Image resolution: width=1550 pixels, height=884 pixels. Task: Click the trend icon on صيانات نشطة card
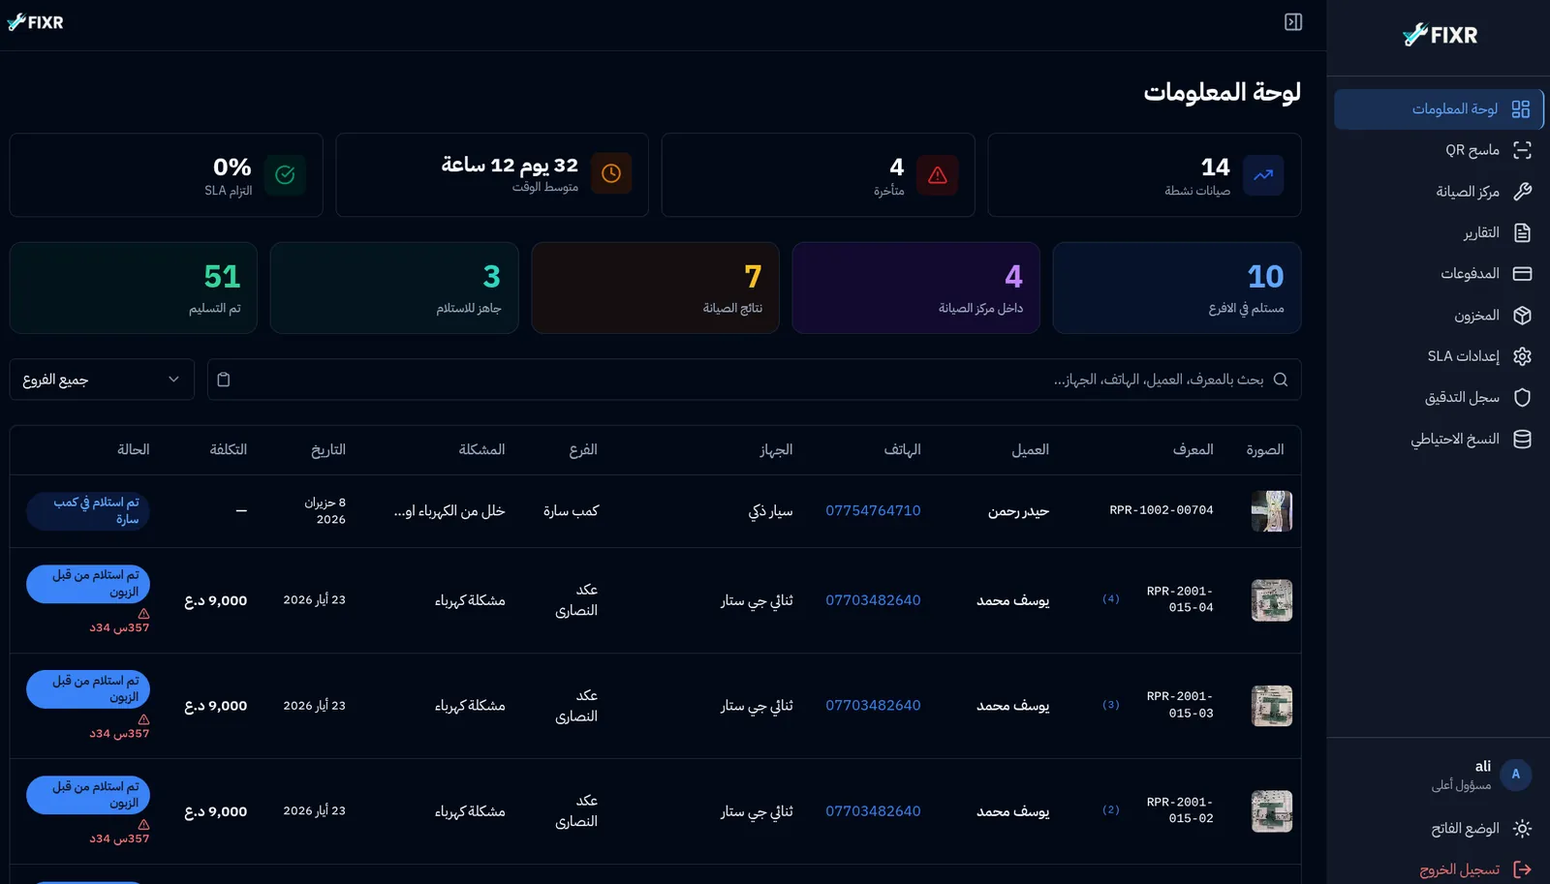[x=1263, y=175]
